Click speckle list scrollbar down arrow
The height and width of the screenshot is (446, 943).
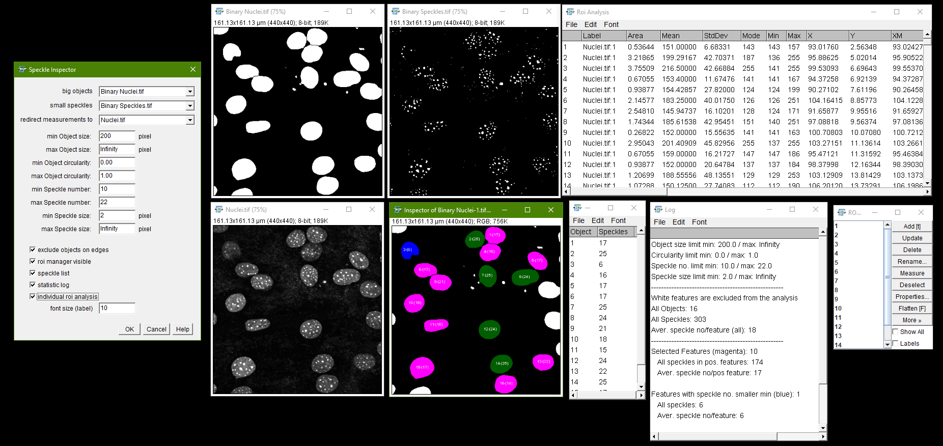pyautogui.click(x=641, y=387)
